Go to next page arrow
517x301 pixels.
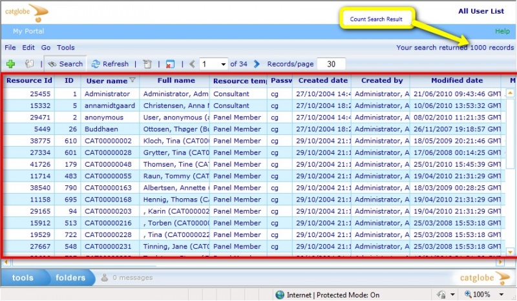(257, 64)
